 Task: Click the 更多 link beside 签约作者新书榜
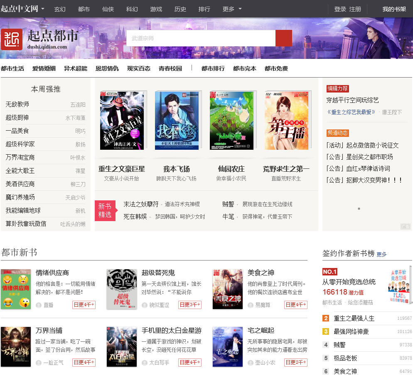point(382,254)
